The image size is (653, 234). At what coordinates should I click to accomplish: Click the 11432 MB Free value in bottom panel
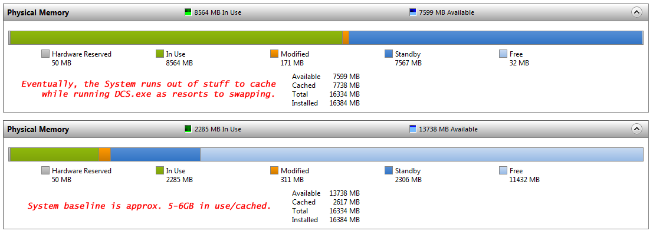524,180
